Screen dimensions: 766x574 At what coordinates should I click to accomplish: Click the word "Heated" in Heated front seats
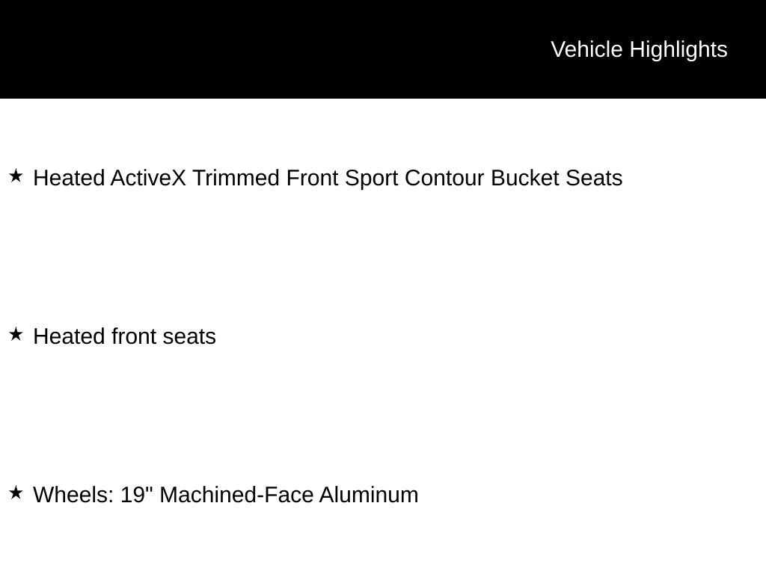click(x=70, y=336)
